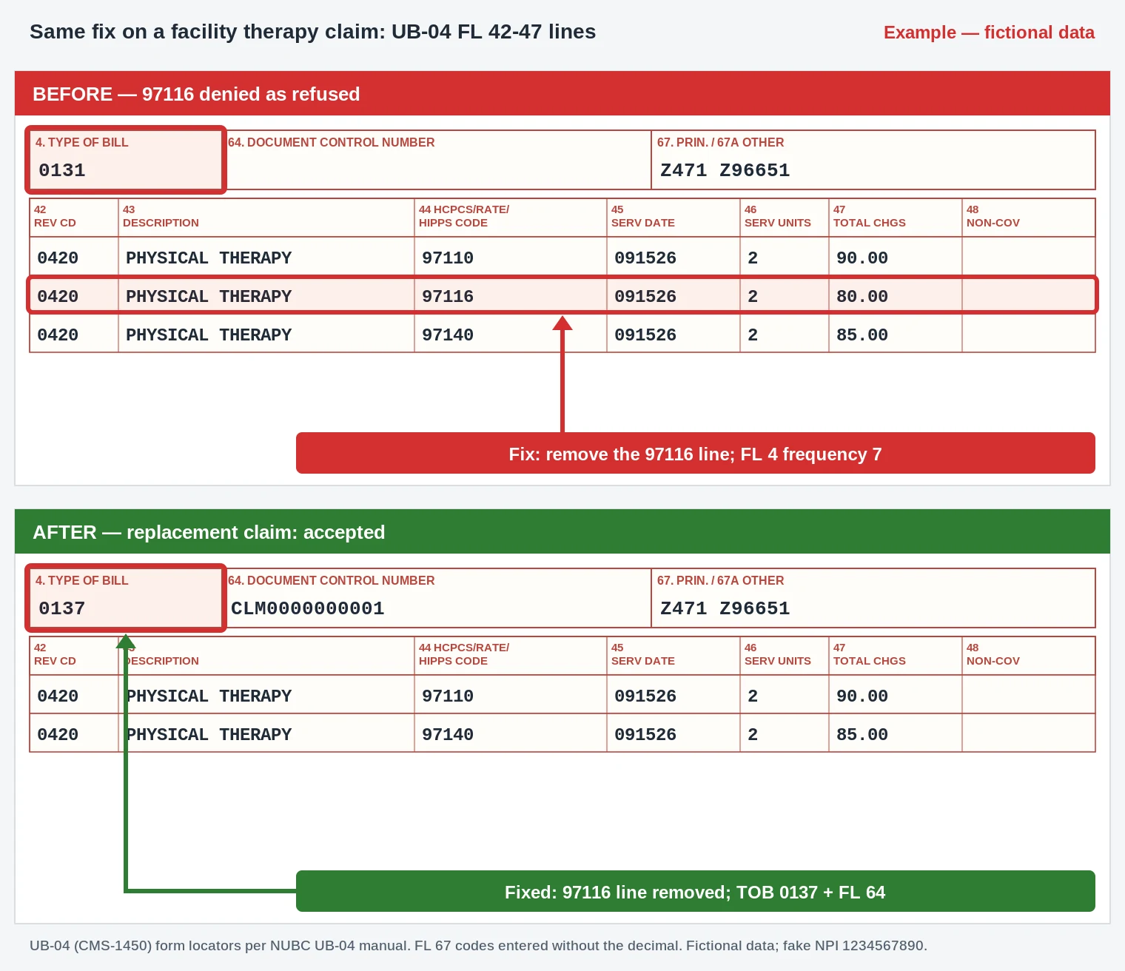Click HCPCS code 97140 in the AFTER table
The image size is (1125, 971).
click(x=448, y=735)
